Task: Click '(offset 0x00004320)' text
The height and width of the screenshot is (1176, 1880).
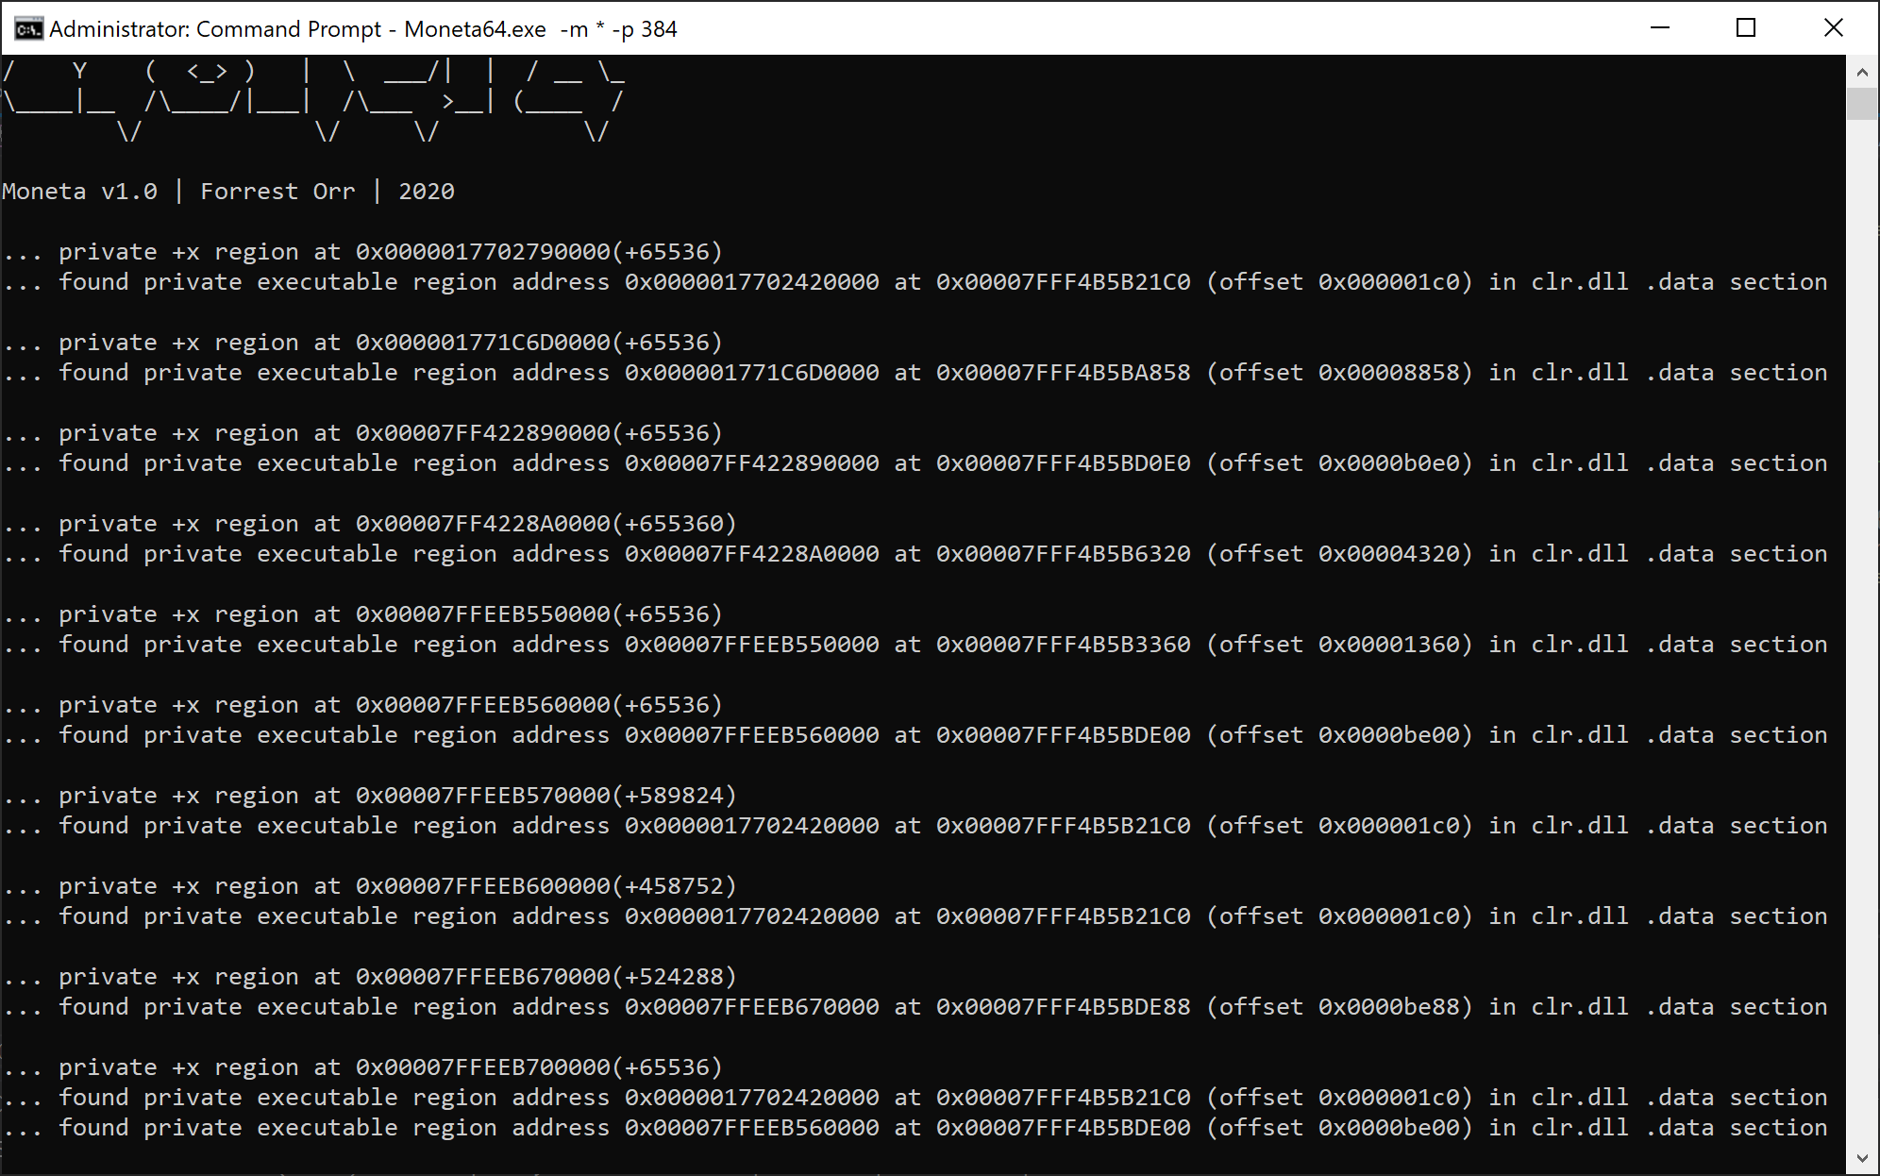Action: (x=1340, y=554)
